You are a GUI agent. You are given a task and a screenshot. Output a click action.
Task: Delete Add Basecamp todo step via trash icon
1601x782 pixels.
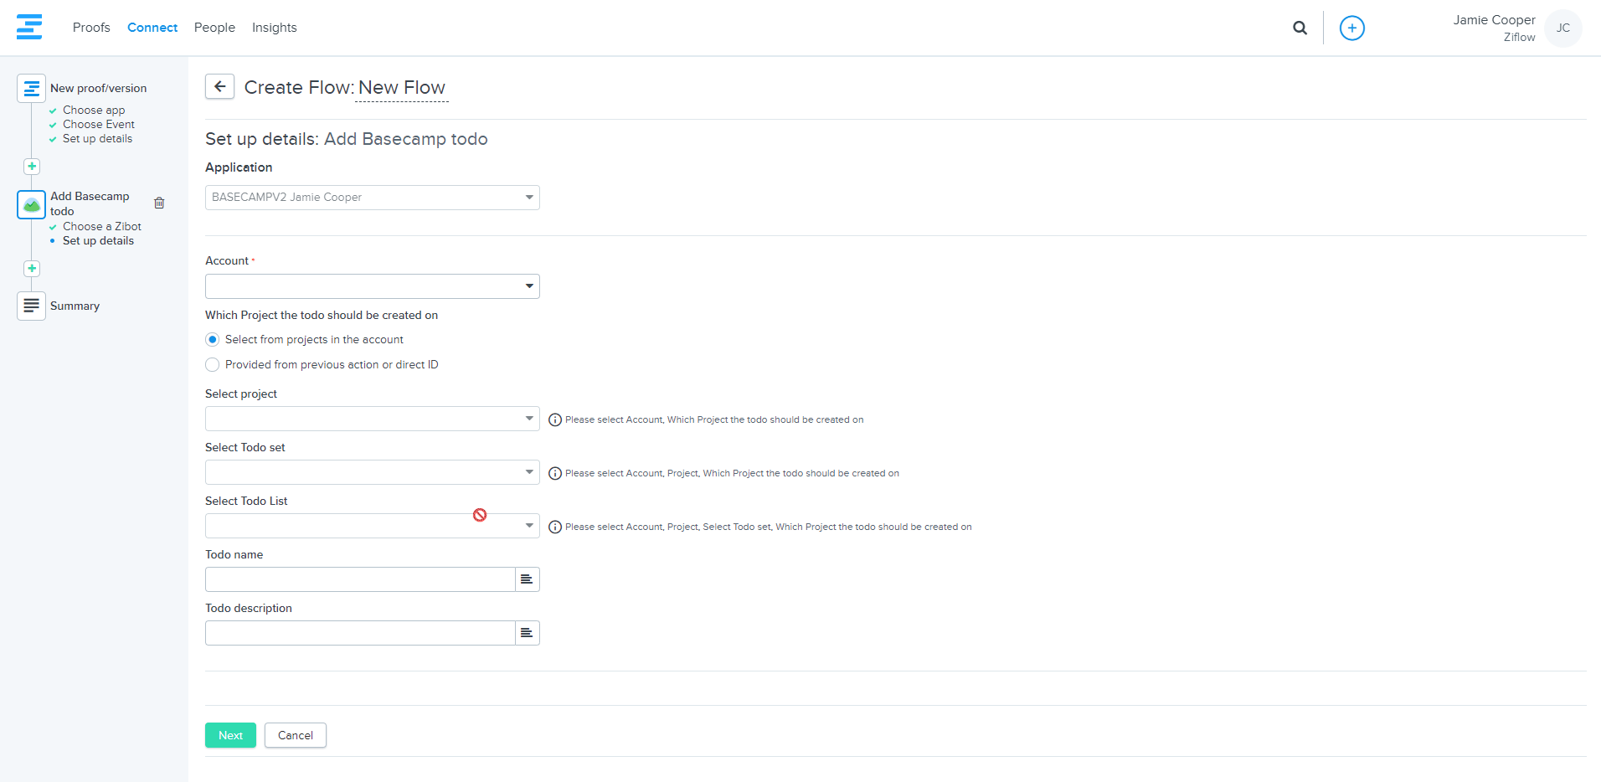point(159,203)
